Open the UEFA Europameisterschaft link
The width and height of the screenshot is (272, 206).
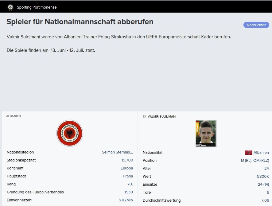click(x=173, y=37)
